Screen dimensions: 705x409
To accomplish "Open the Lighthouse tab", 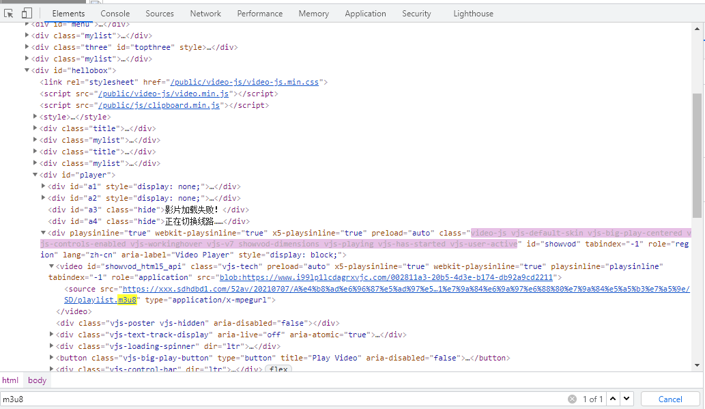I will click(473, 14).
